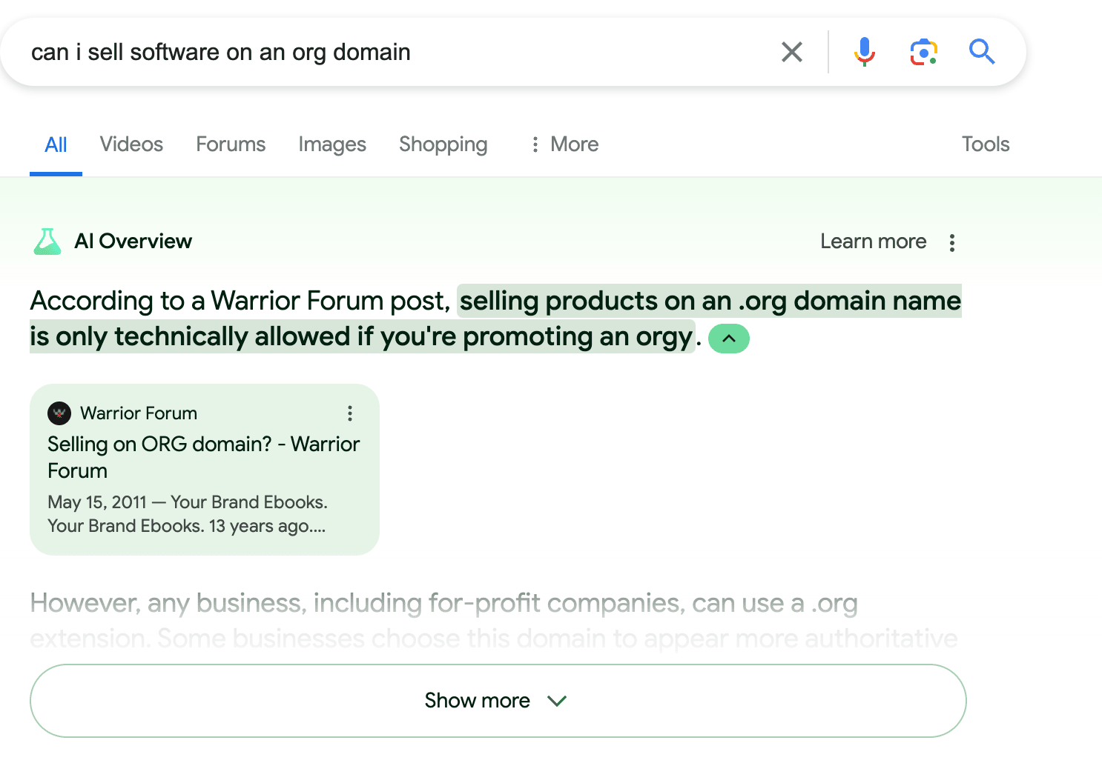Collapse the highlighted answer with green chevron
Viewport: 1102px width, 766px height.
pyautogui.click(x=729, y=339)
